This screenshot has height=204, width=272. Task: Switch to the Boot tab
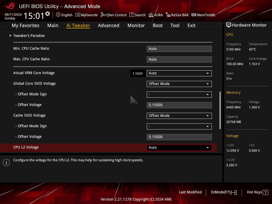158,25
